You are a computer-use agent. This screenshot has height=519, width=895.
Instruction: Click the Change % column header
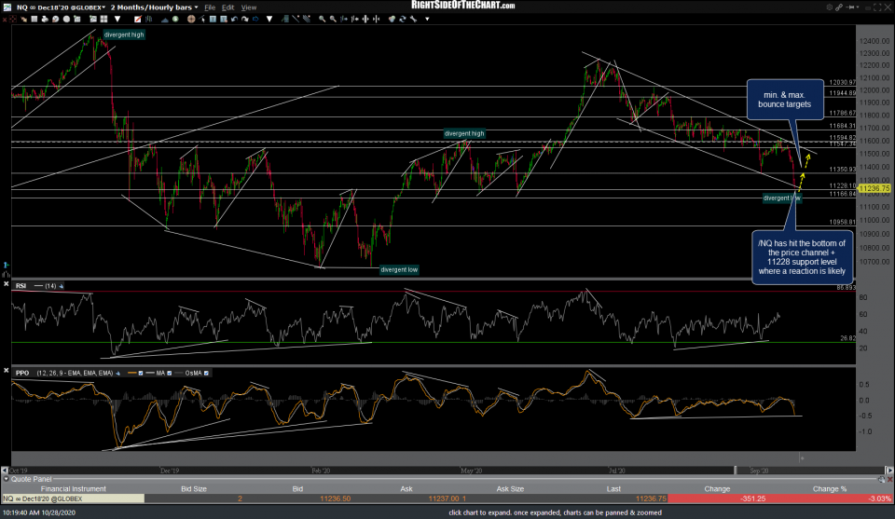830,489
